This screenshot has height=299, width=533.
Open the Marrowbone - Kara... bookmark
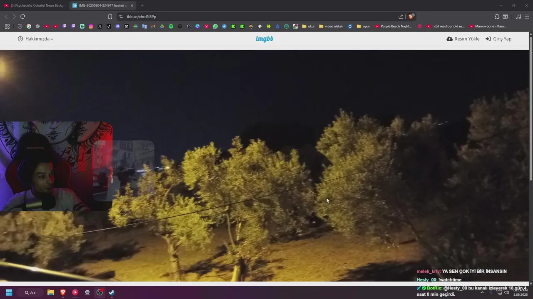488,26
